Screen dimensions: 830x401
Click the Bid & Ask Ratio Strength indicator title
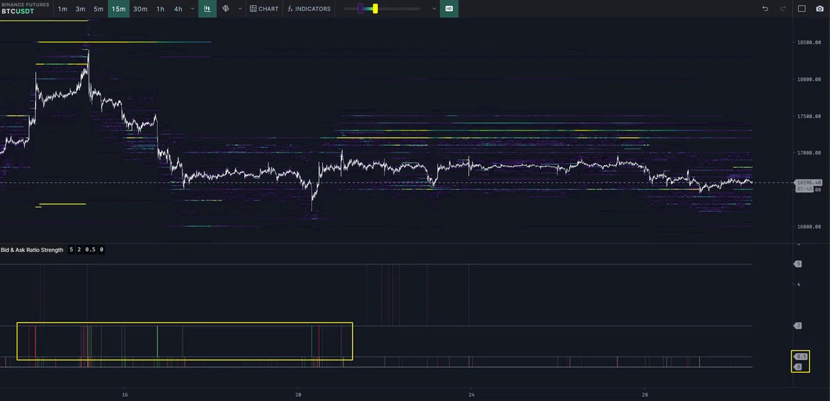[x=32, y=250]
